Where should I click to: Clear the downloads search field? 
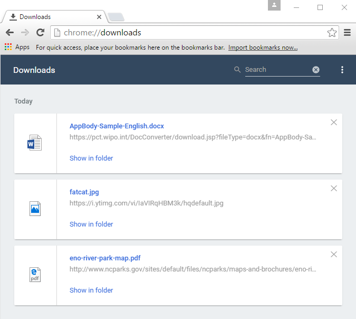(x=315, y=70)
